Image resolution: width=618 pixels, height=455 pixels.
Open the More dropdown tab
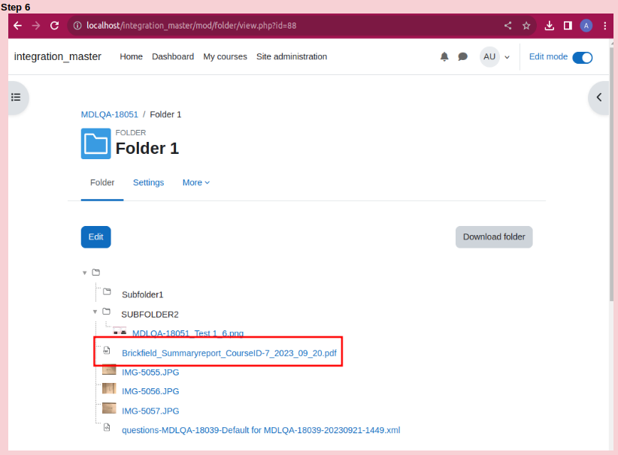(196, 182)
